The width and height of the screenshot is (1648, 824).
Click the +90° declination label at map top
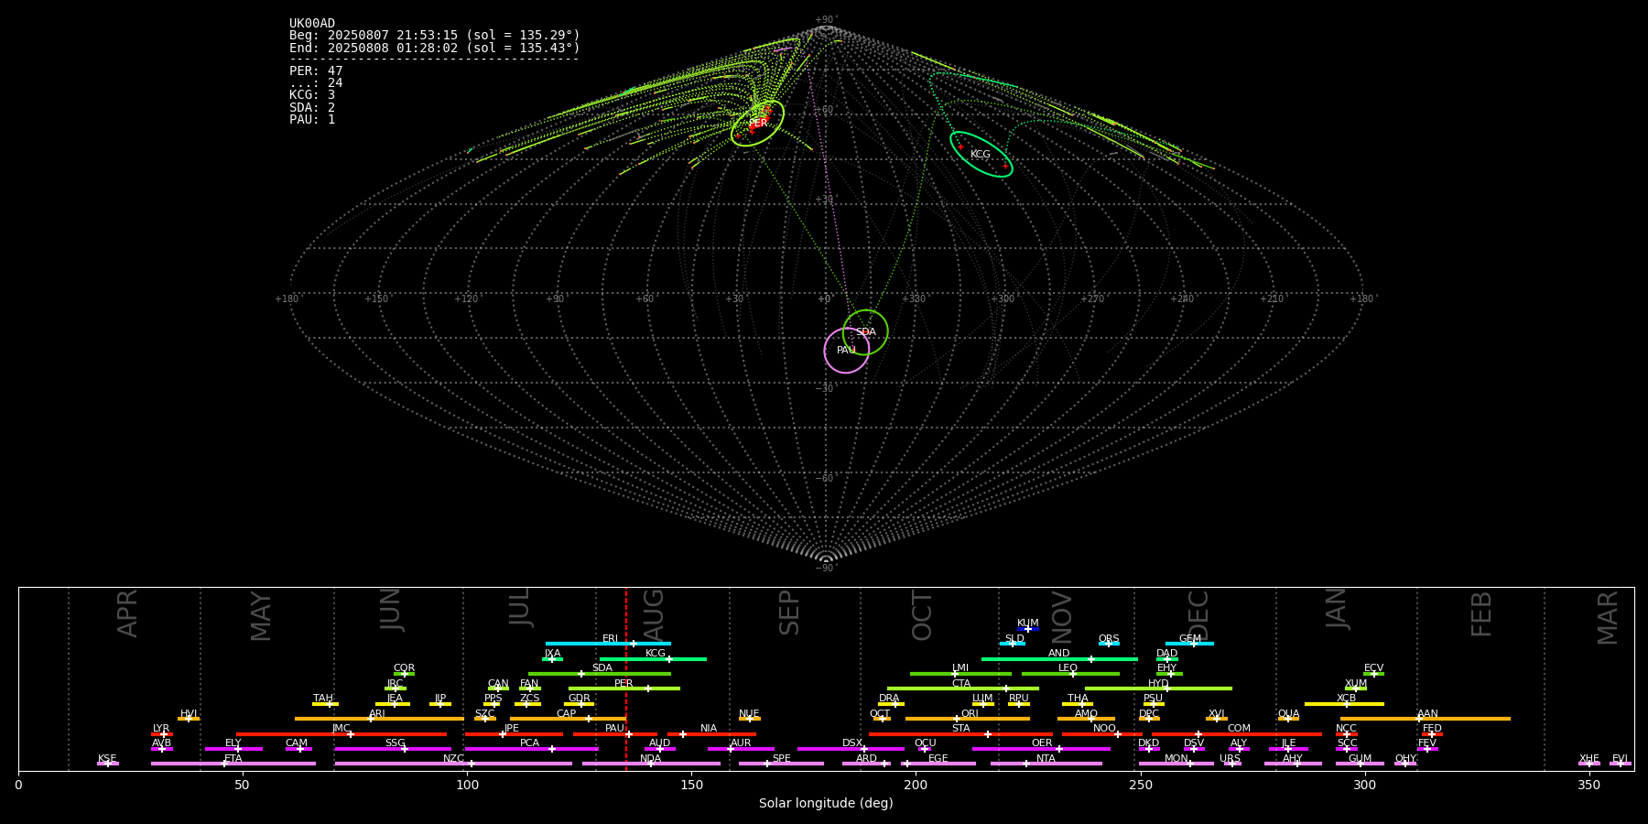pyautogui.click(x=825, y=20)
